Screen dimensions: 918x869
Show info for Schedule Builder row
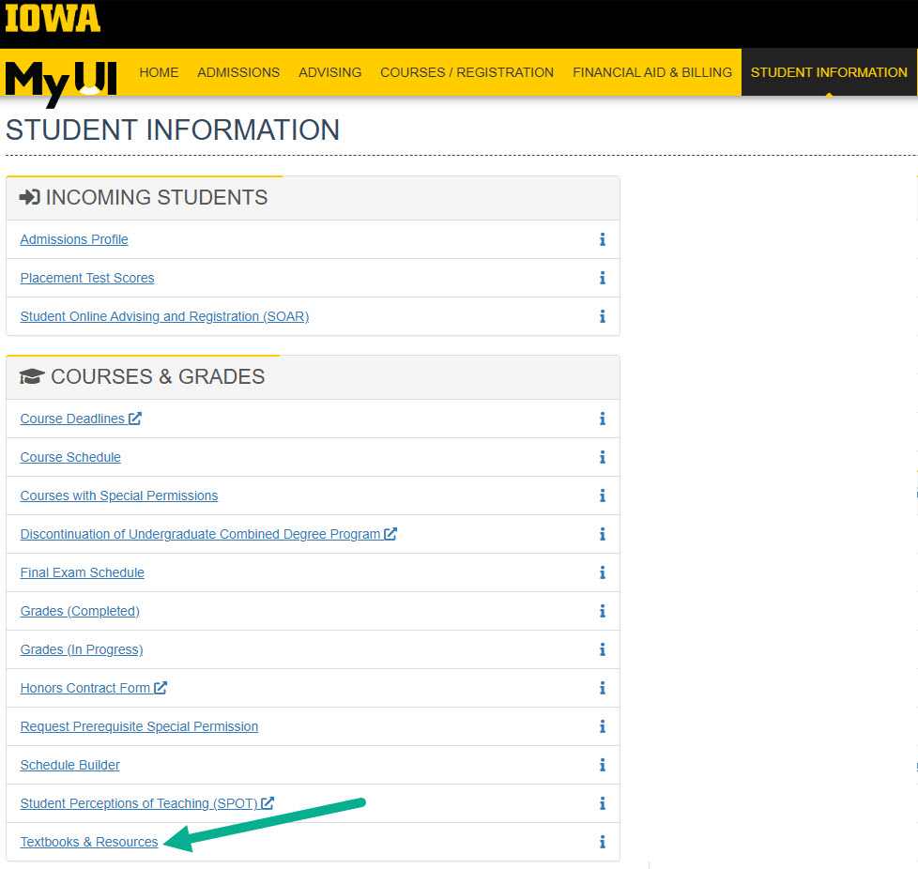[603, 766]
